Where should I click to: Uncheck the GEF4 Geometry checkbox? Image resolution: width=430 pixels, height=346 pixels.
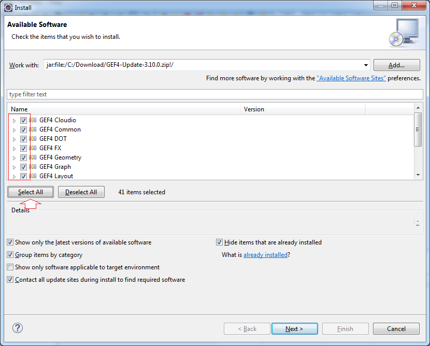click(23, 157)
